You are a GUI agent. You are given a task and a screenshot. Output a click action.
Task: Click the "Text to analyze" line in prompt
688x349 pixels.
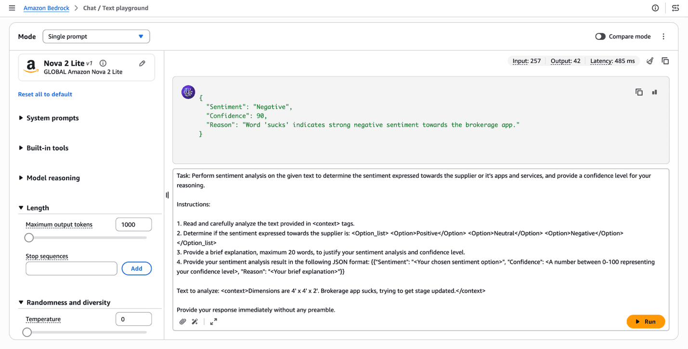click(x=331, y=291)
